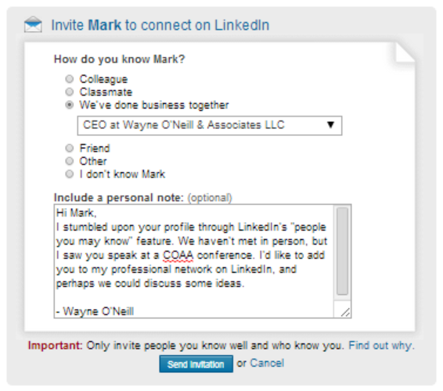Click the personal note scrollbar thumb
Image resolution: width=443 pixels, height=391 pixels.
342,251
